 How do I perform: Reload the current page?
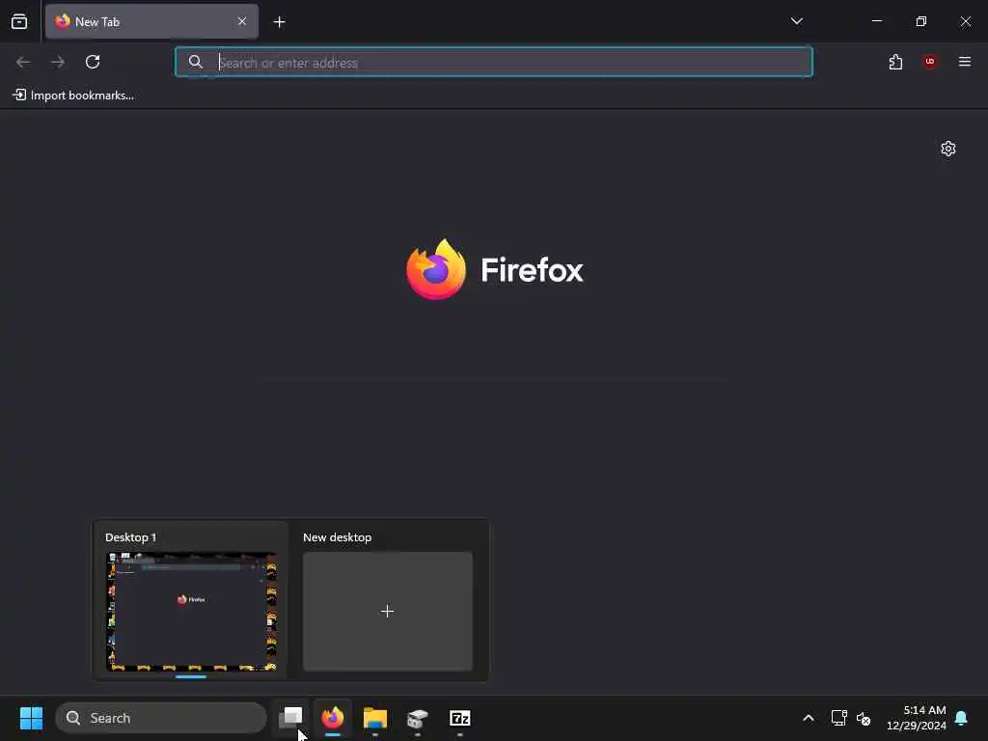point(93,62)
